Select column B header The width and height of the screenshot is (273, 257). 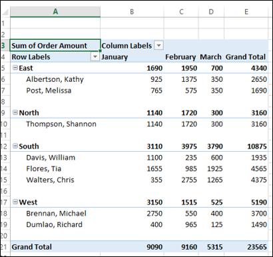pyautogui.click(x=132, y=11)
